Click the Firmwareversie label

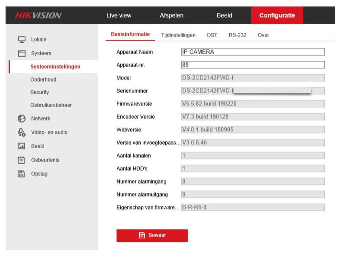tap(134, 104)
